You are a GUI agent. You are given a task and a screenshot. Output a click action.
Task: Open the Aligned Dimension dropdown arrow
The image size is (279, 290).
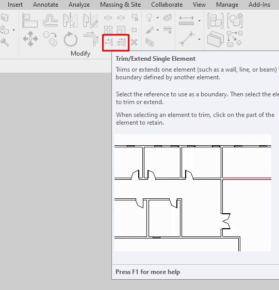pyautogui.click(x=199, y=39)
